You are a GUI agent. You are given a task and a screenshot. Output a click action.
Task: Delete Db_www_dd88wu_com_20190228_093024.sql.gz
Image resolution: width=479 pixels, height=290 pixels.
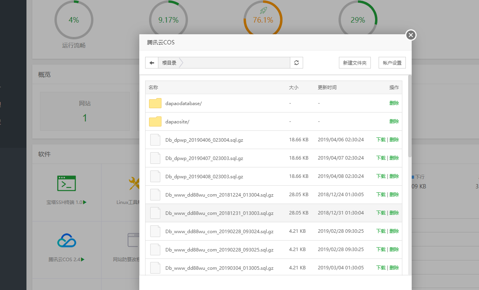[x=394, y=231]
